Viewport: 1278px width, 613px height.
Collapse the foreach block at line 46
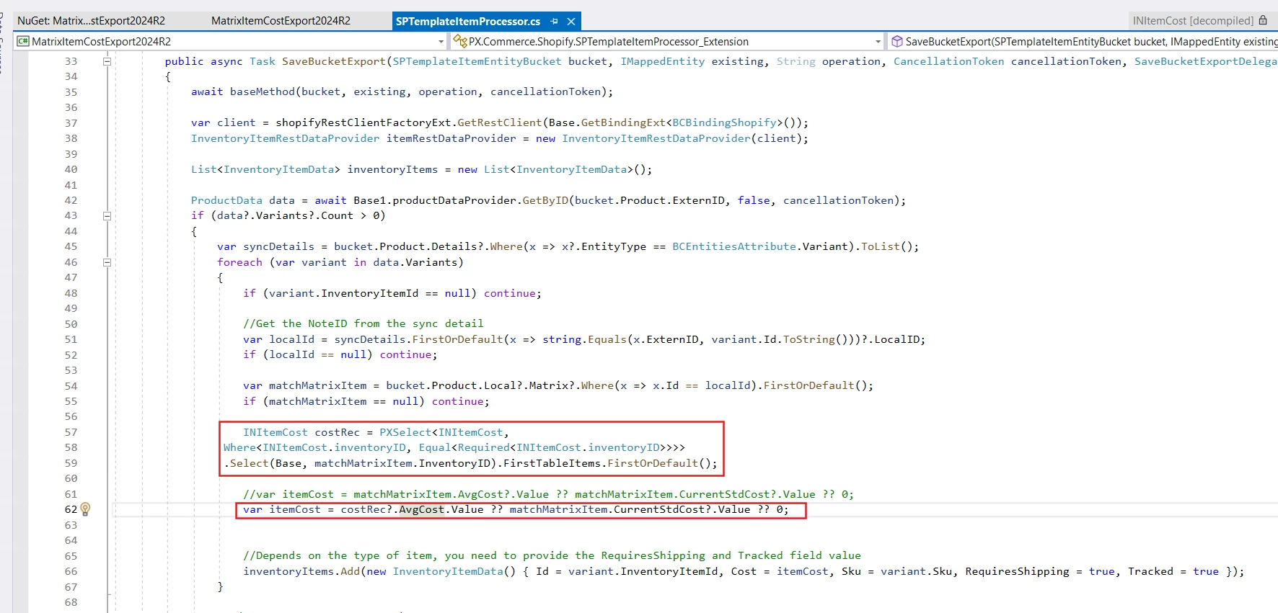107,262
